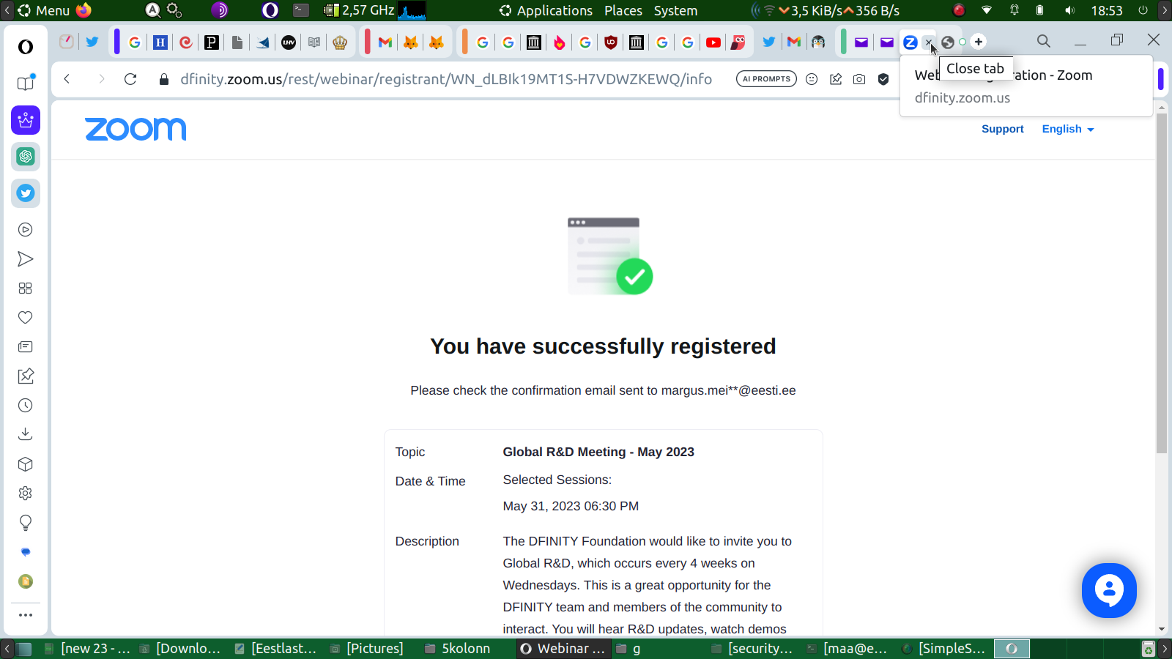Click the "Global R&D Meeting - May 2023" topic
The height and width of the screenshot is (659, 1172).
click(598, 452)
